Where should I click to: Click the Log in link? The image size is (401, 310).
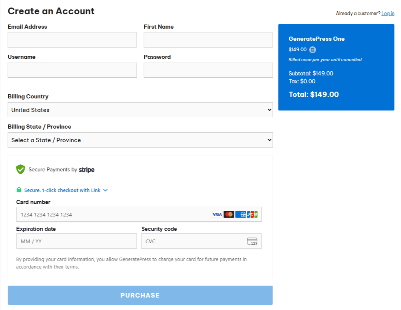(388, 13)
